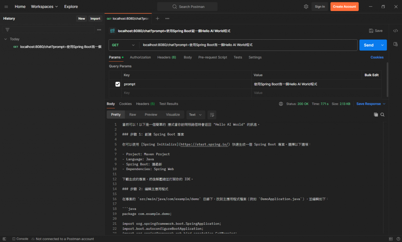Go to Home in top navigation
Image resolution: width=402 pixels, height=242 pixels.
20,7
